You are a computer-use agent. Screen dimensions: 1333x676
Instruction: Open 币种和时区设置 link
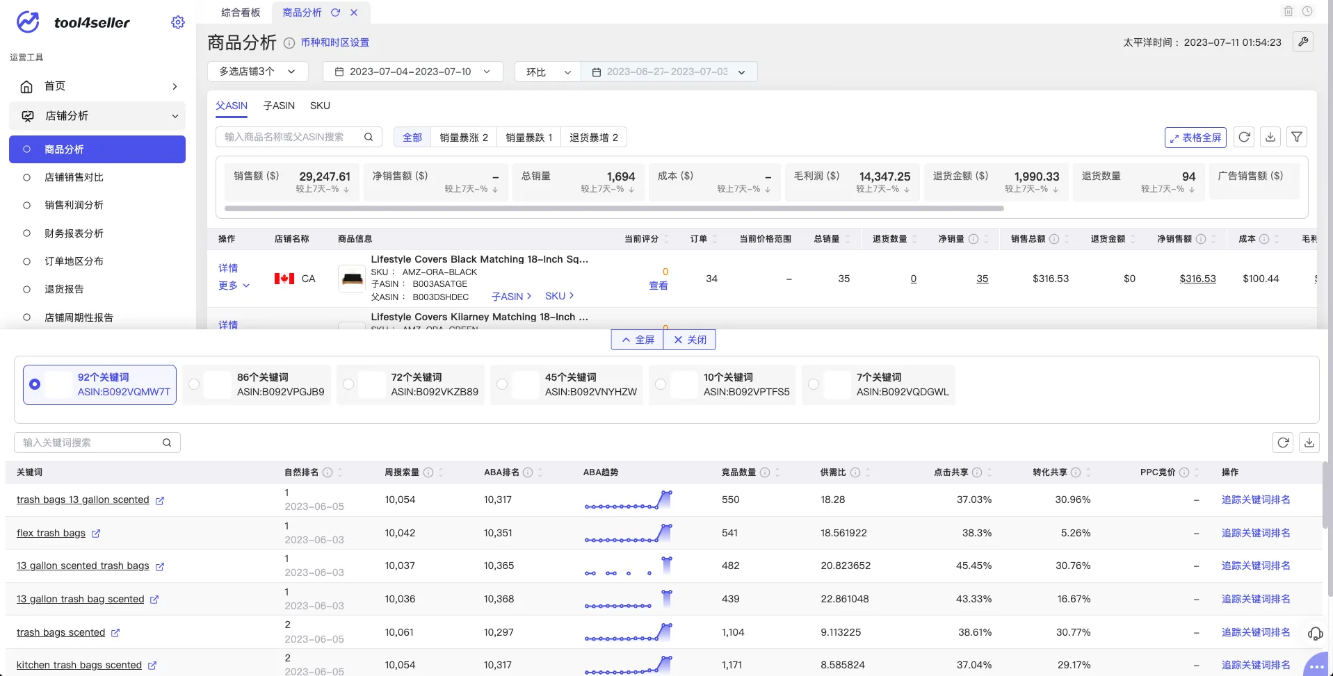click(335, 42)
